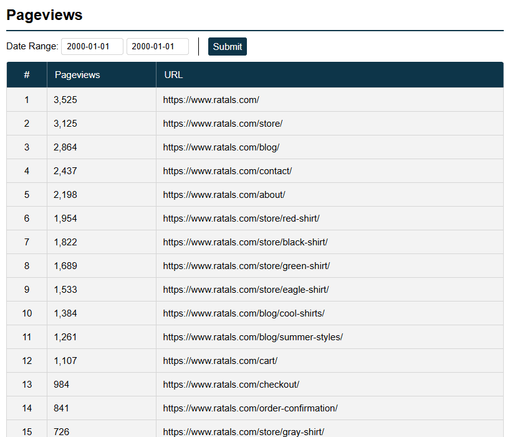
Task: Click the 1,533 pageviews value
Action: click(x=65, y=290)
